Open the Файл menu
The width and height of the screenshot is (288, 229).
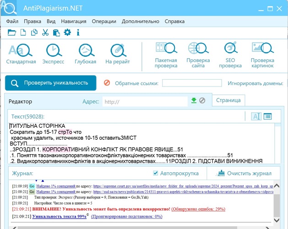12,22
